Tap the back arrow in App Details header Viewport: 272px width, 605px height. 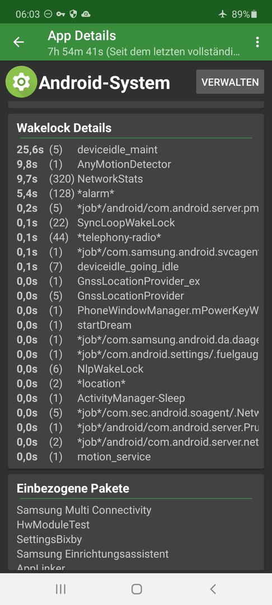pos(18,42)
